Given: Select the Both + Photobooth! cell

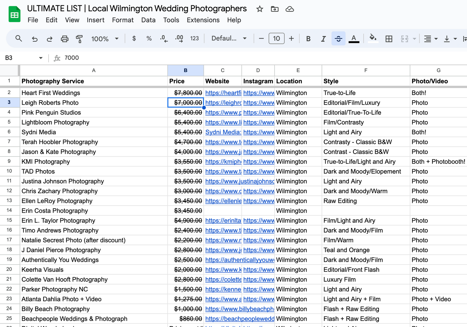Looking at the screenshot, I should 438,161.
